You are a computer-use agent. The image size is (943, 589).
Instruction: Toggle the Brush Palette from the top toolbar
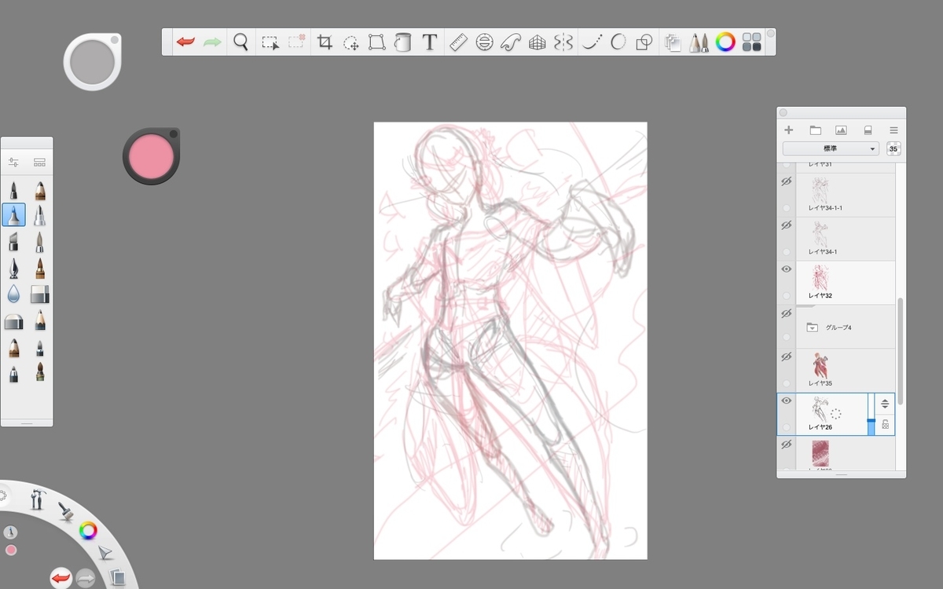(x=699, y=42)
